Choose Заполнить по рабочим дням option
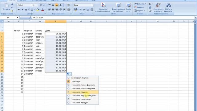This screenshot has width=197, height=111. coord(83,96)
